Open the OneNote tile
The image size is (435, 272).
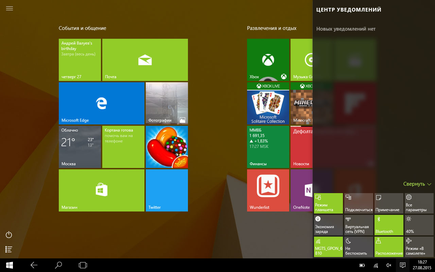(301, 190)
